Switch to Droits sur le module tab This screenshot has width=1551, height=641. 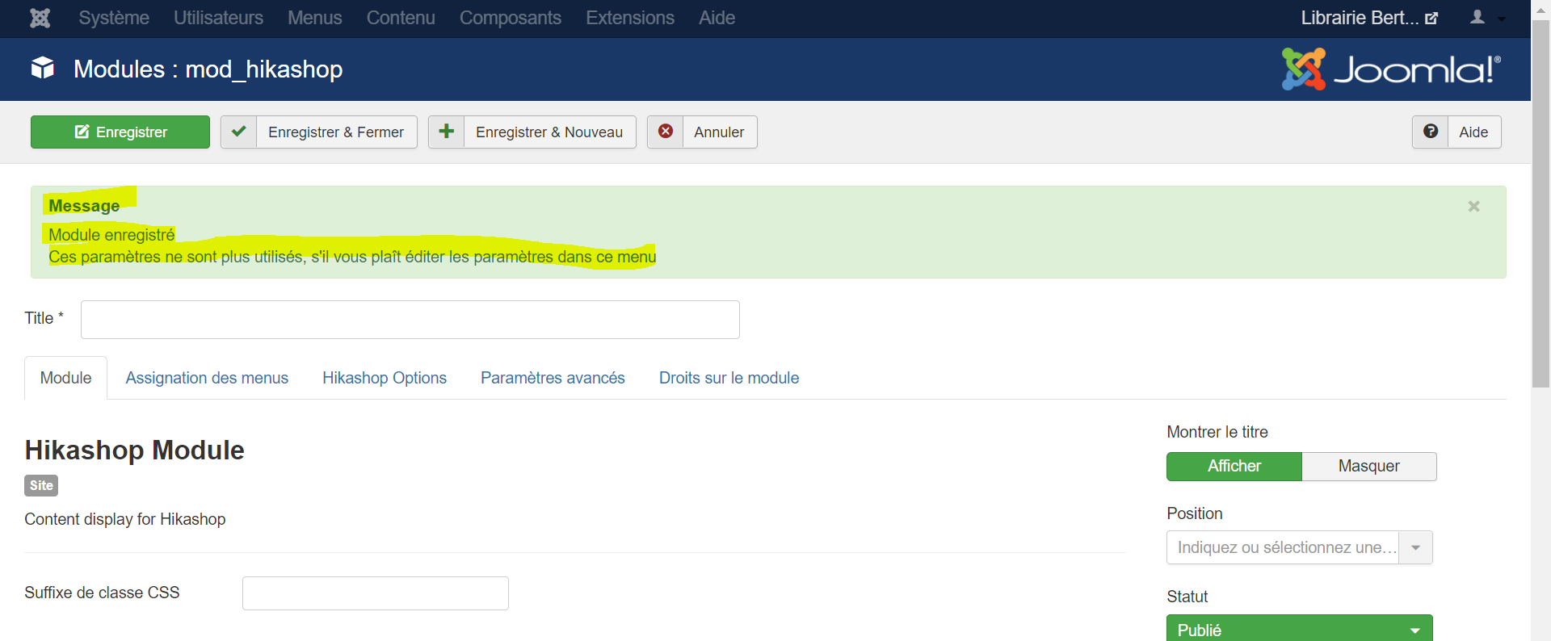(x=729, y=378)
